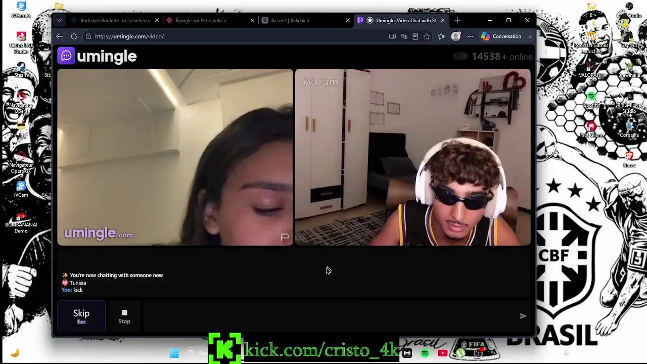Go back in browser history
Screen dimensions: 647x364
pos(59,36)
